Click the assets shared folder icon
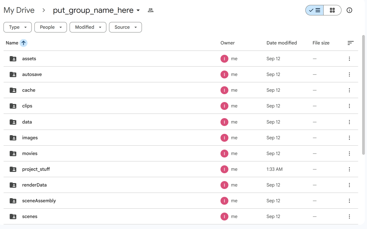The width and height of the screenshot is (367, 229). point(13,59)
